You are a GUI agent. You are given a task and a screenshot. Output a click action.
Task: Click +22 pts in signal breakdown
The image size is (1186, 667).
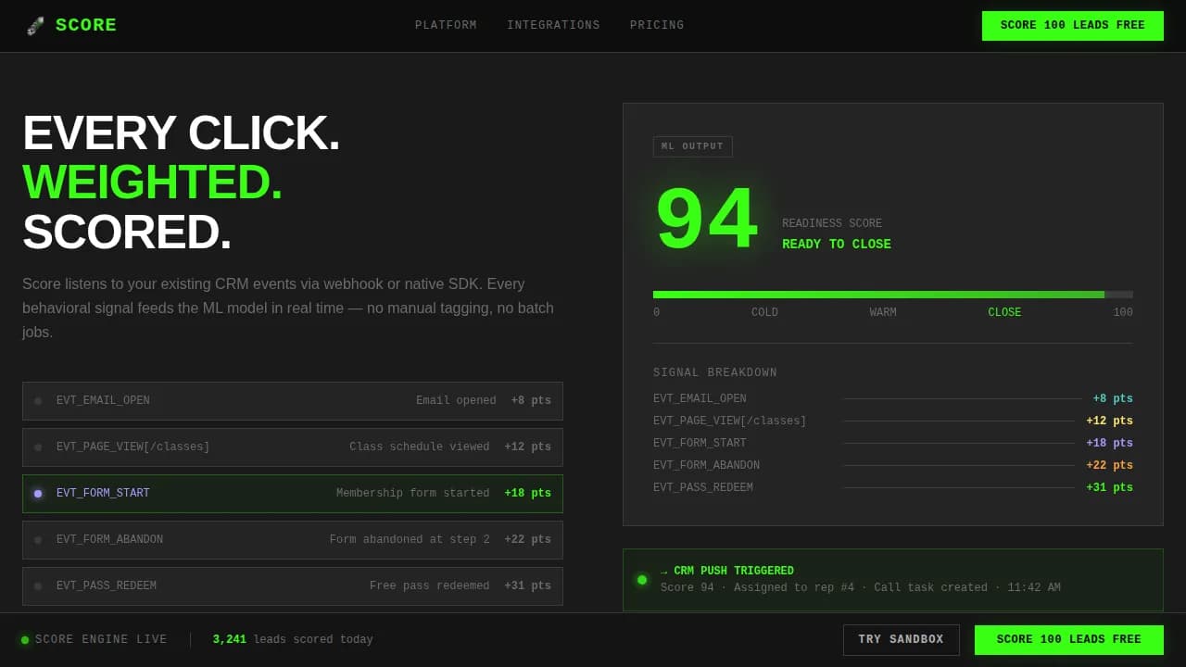tap(1109, 465)
